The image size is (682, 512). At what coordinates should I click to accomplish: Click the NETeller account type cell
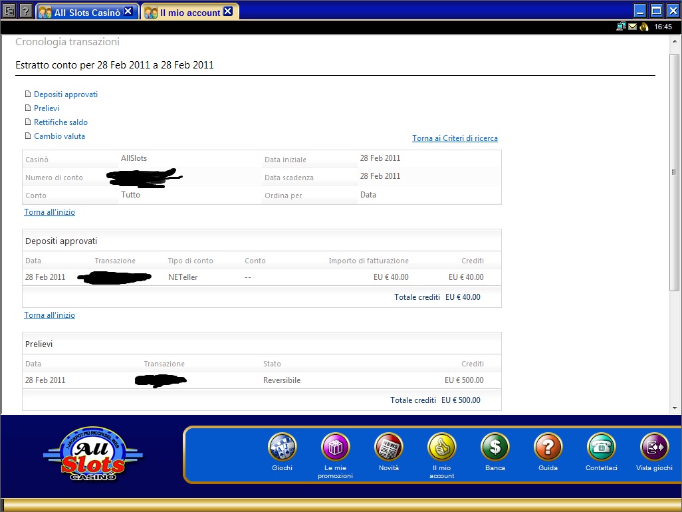(x=183, y=277)
